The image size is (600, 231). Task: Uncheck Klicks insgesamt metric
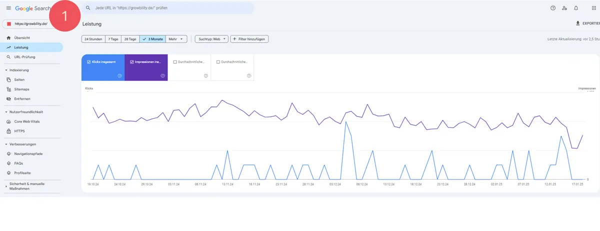(88, 62)
